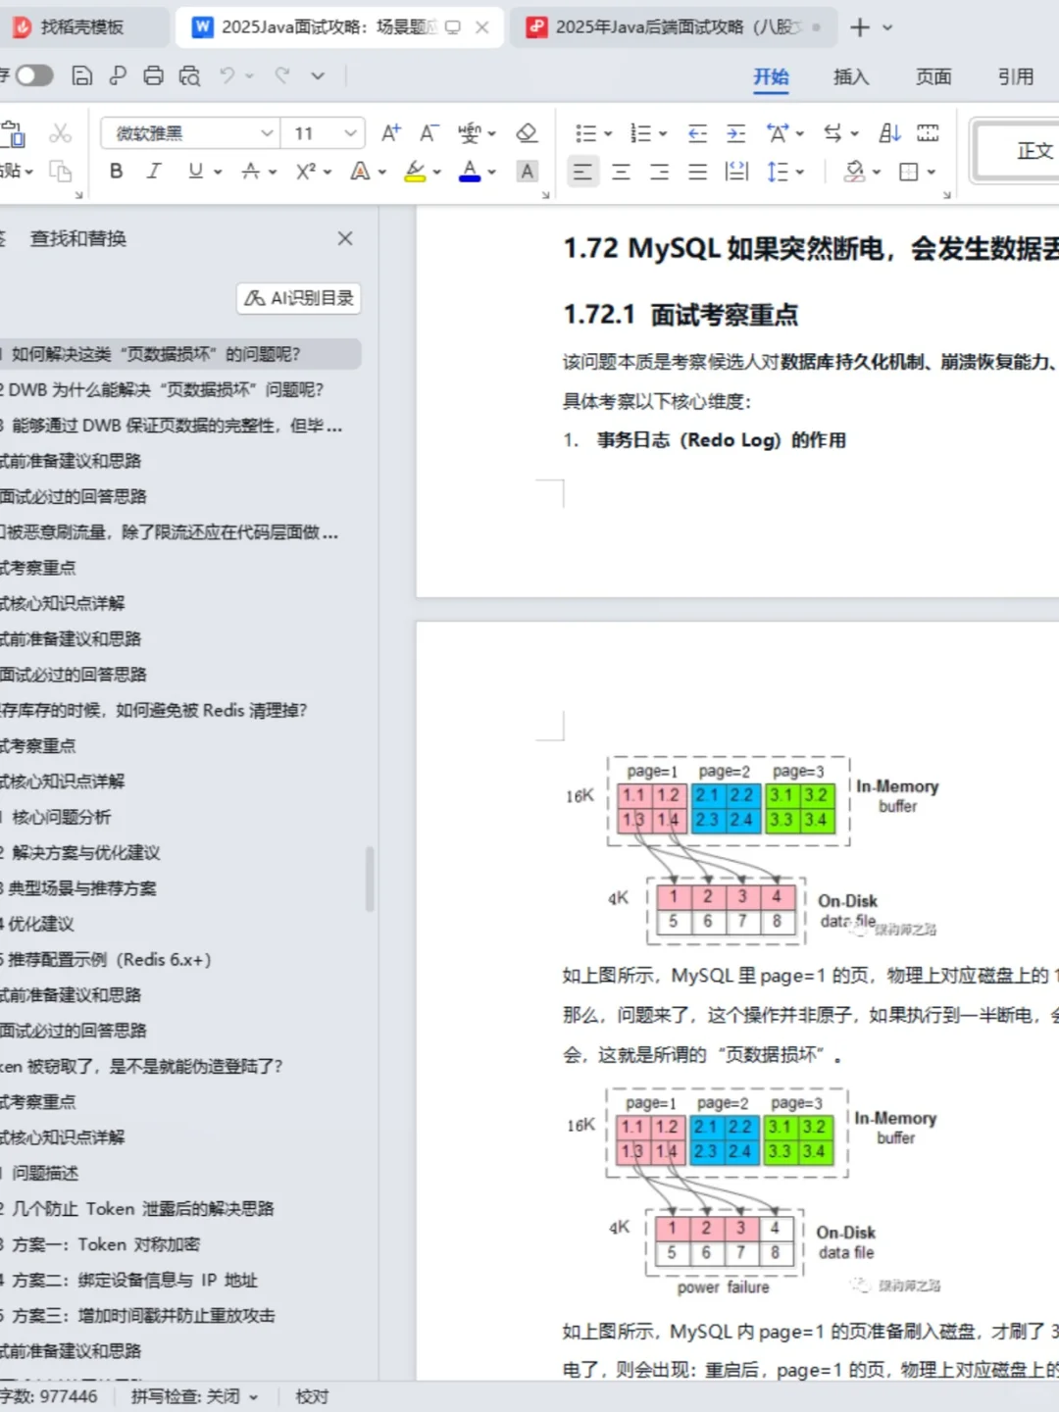1059x1412 pixels.
Task: Decrease paragraph indent
Action: click(697, 133)
